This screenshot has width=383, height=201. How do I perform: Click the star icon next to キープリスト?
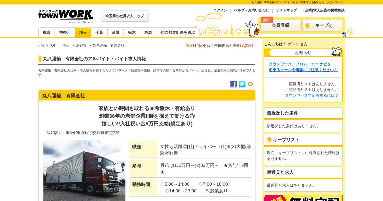point(269,139)
